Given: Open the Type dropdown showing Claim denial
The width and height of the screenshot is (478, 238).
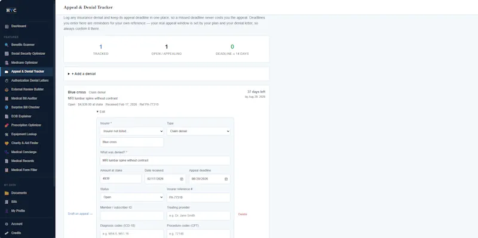Looking at the screenshot, I should [x=198, y=131].
